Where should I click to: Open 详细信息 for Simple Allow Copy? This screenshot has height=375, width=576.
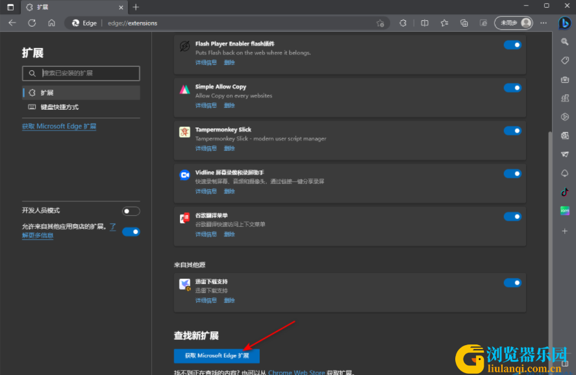tap(206, 105)
